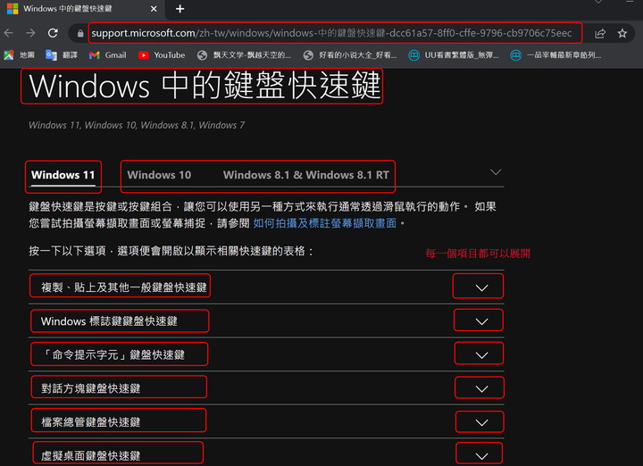Expand 「命令提示字元」鍵盤快速鍵 section
Screen dimensions: 643x466
(266, 354)
